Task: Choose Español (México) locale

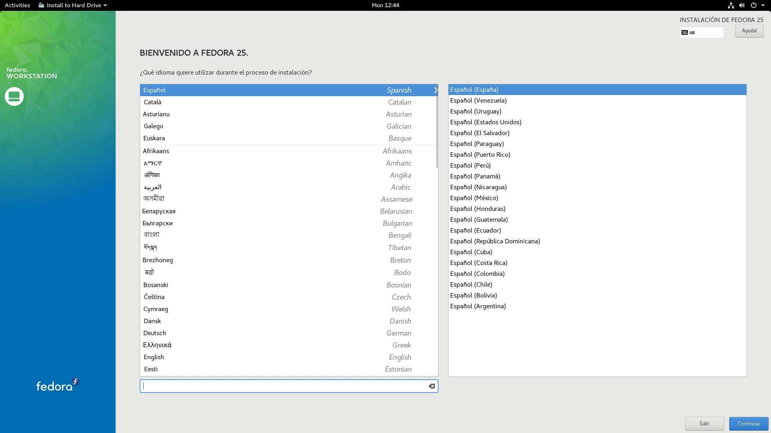Action: (598, 198)
